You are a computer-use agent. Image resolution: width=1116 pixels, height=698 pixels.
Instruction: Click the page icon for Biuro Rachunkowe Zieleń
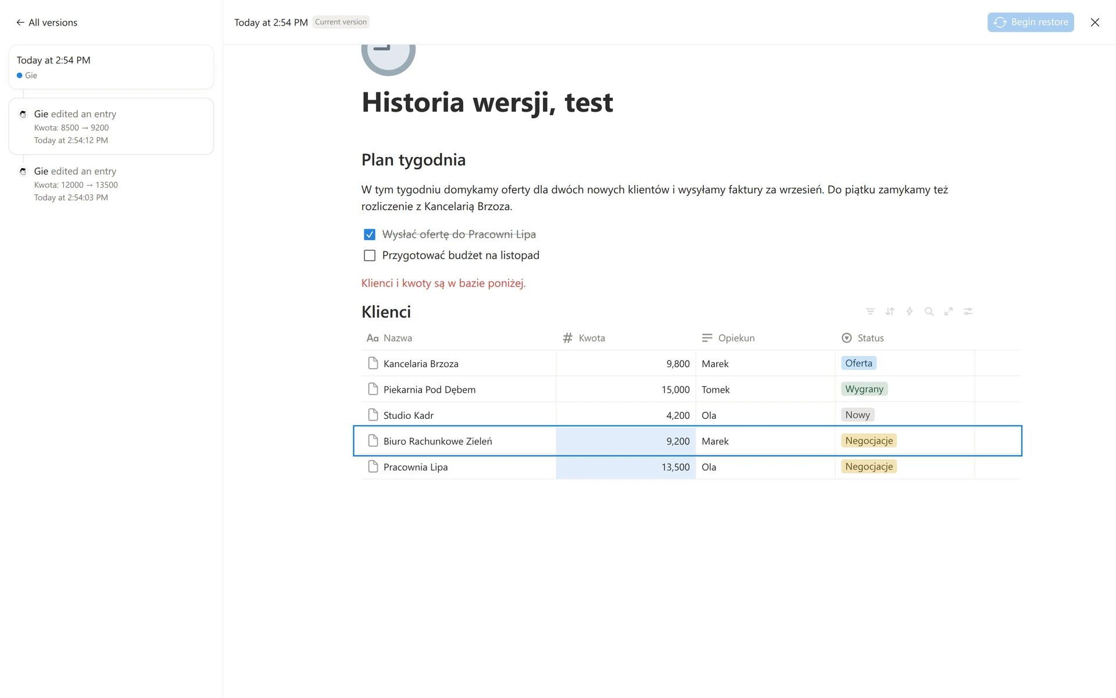click(x=373, y=441)
